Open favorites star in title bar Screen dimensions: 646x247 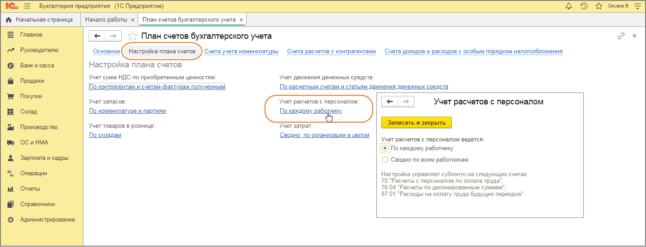[x=598, y=6]
